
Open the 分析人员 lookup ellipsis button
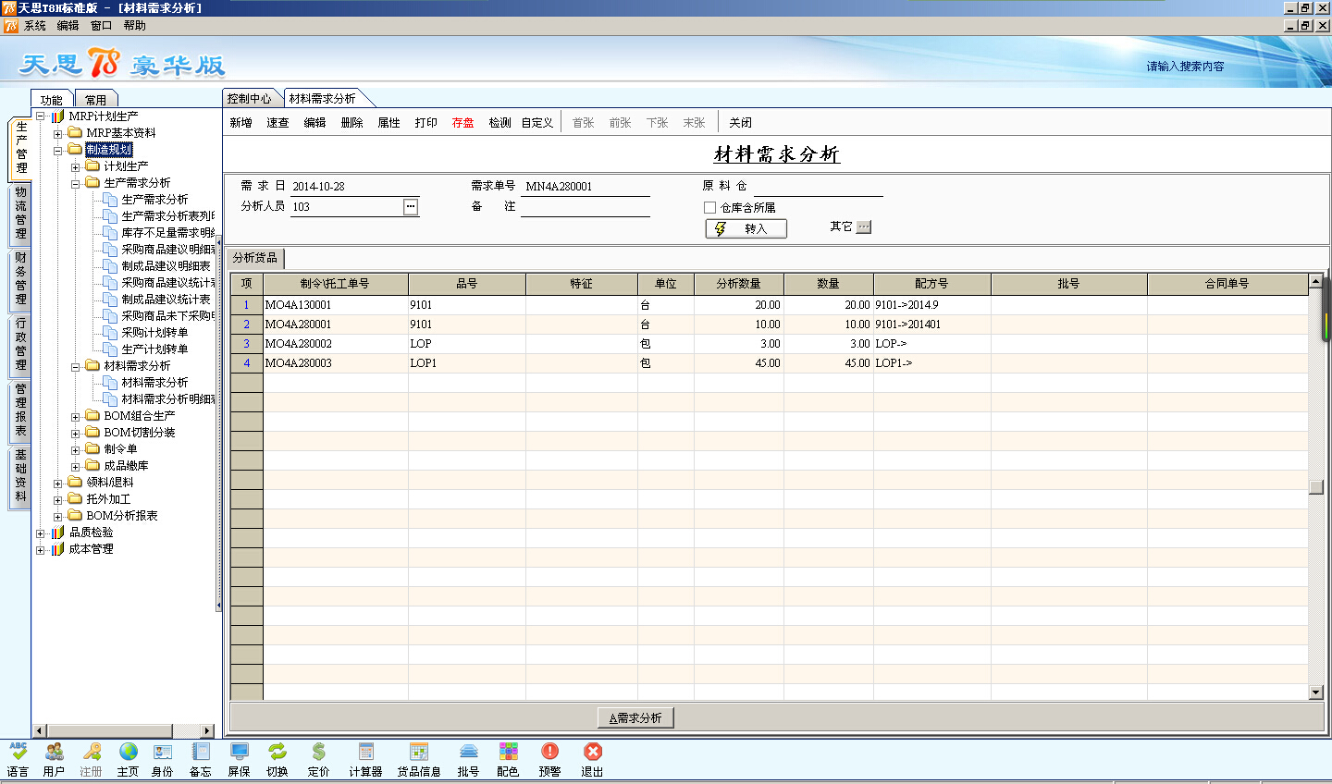(x=411, y=207)
